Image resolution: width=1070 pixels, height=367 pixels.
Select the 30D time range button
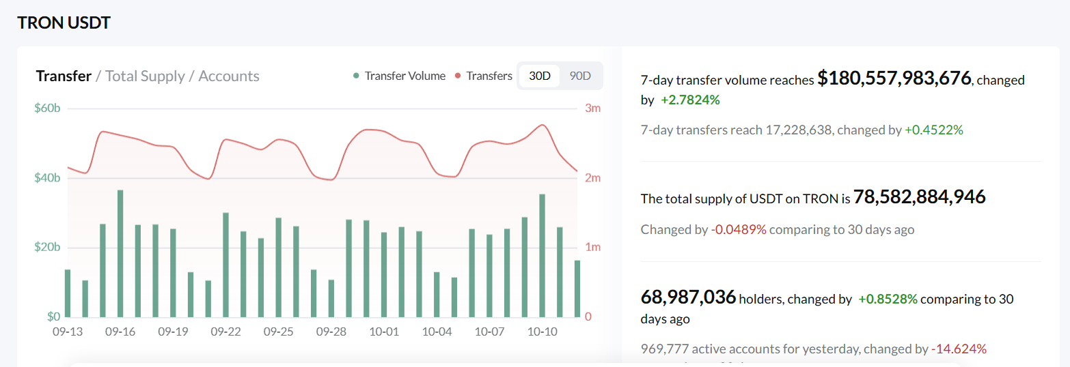tap(540, 76)
